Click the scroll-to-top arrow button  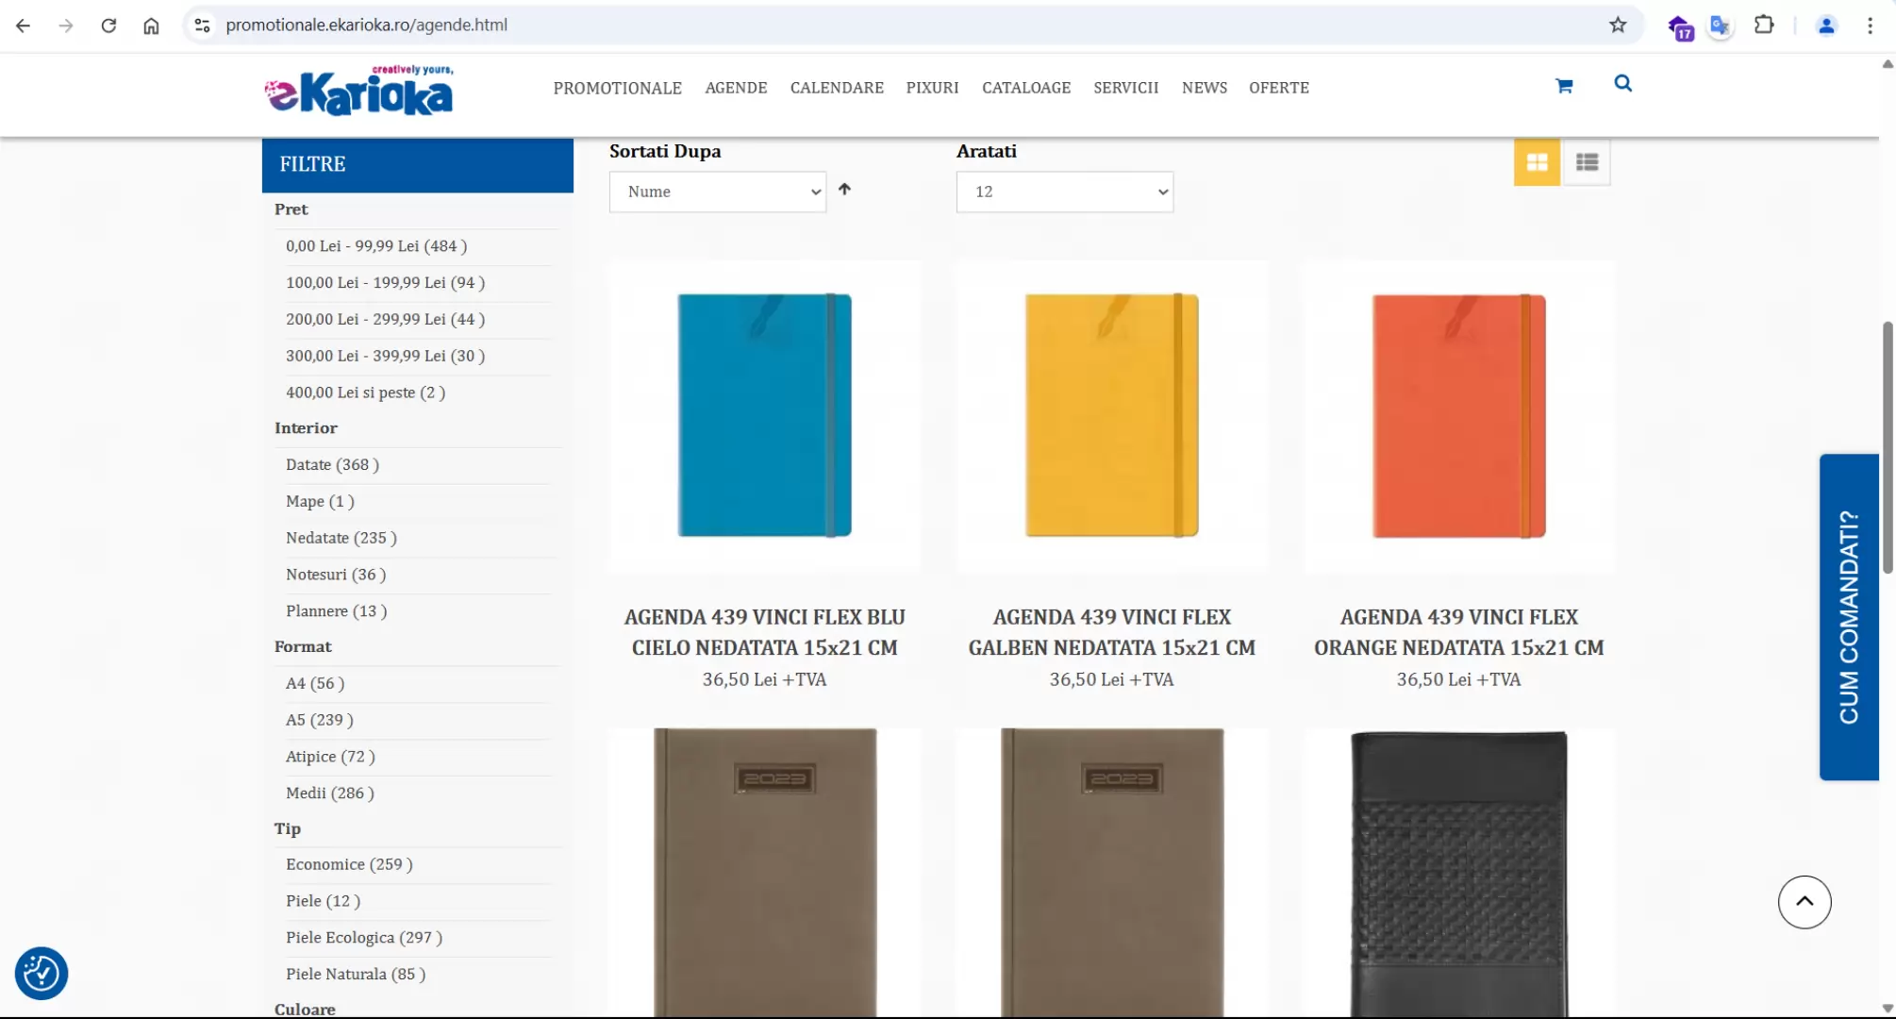click(1804, 902)
